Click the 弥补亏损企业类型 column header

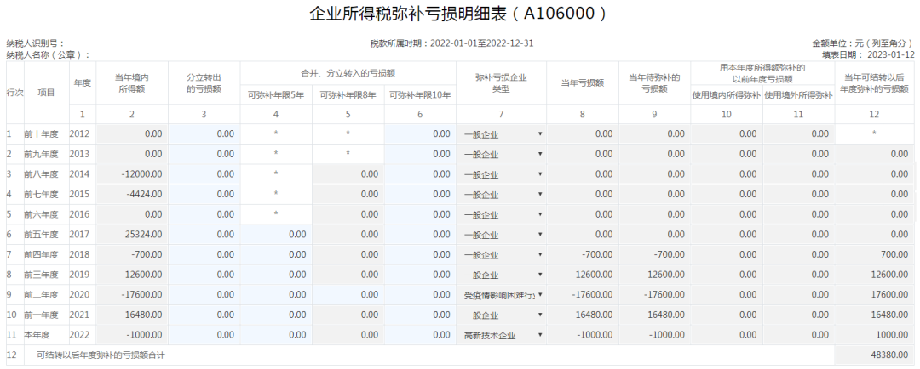pyautogui.click(x=501, y=82)
